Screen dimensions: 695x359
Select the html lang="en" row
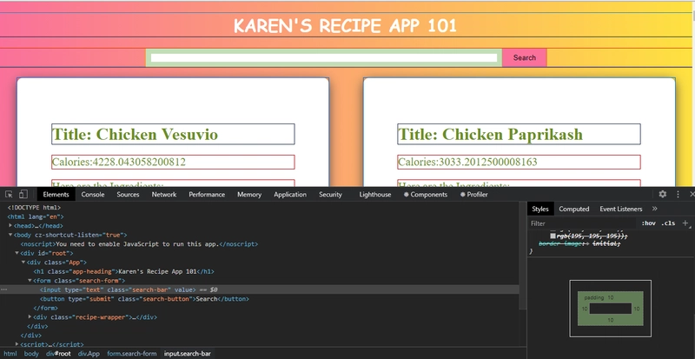[x=259, y=216]
